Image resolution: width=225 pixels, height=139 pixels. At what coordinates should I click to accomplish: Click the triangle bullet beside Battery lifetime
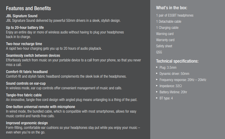[157, 92]
